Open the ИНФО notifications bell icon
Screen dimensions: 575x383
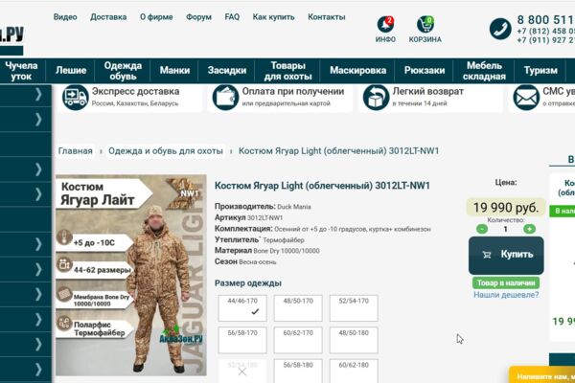(x=385, y=24)
